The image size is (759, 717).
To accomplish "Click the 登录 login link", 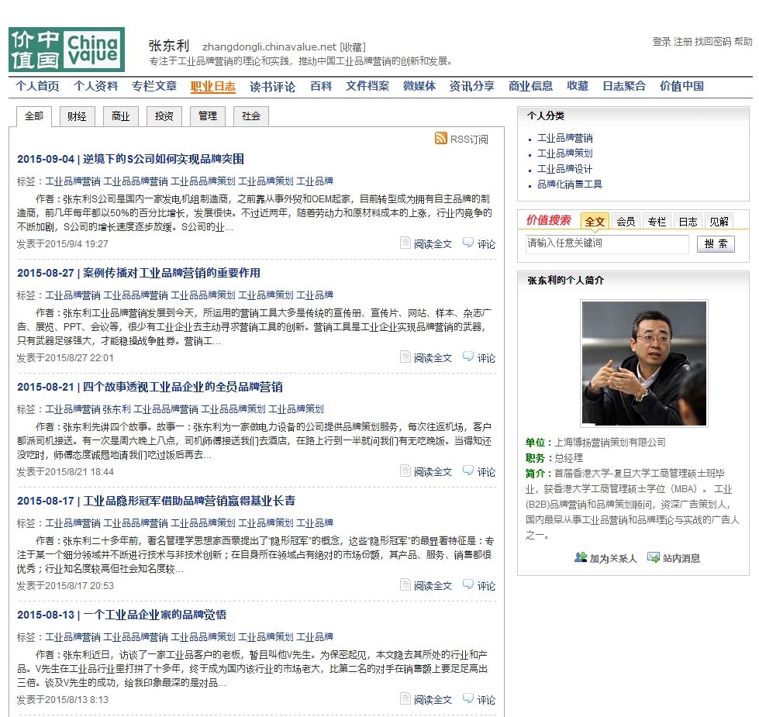I will tap(661, 42).
